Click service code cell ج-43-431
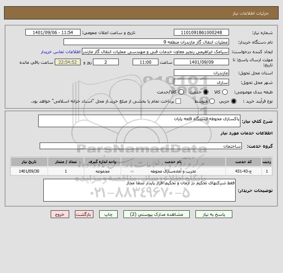The width and height of the screenshot is (283, 273). (243, 171)
